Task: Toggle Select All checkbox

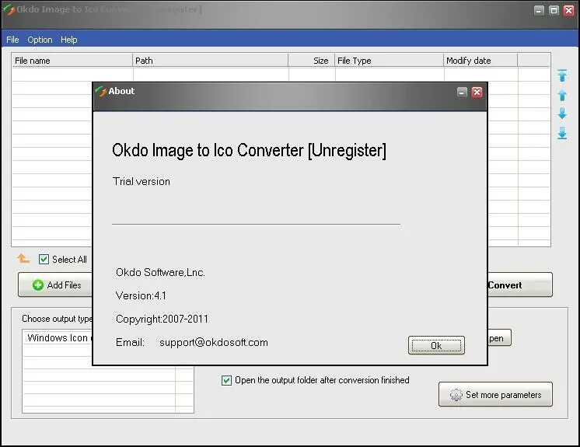Action: click(x=44, y=259)
